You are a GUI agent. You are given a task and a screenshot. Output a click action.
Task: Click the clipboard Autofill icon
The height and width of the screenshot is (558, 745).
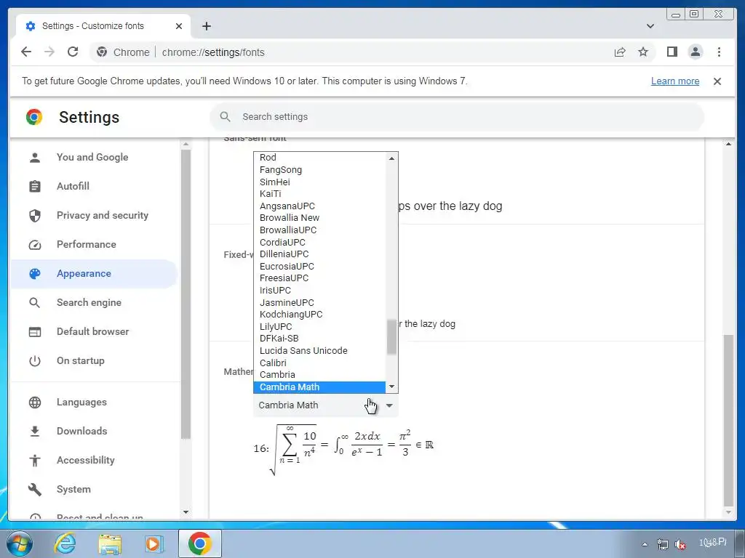(x=35, y=187)
